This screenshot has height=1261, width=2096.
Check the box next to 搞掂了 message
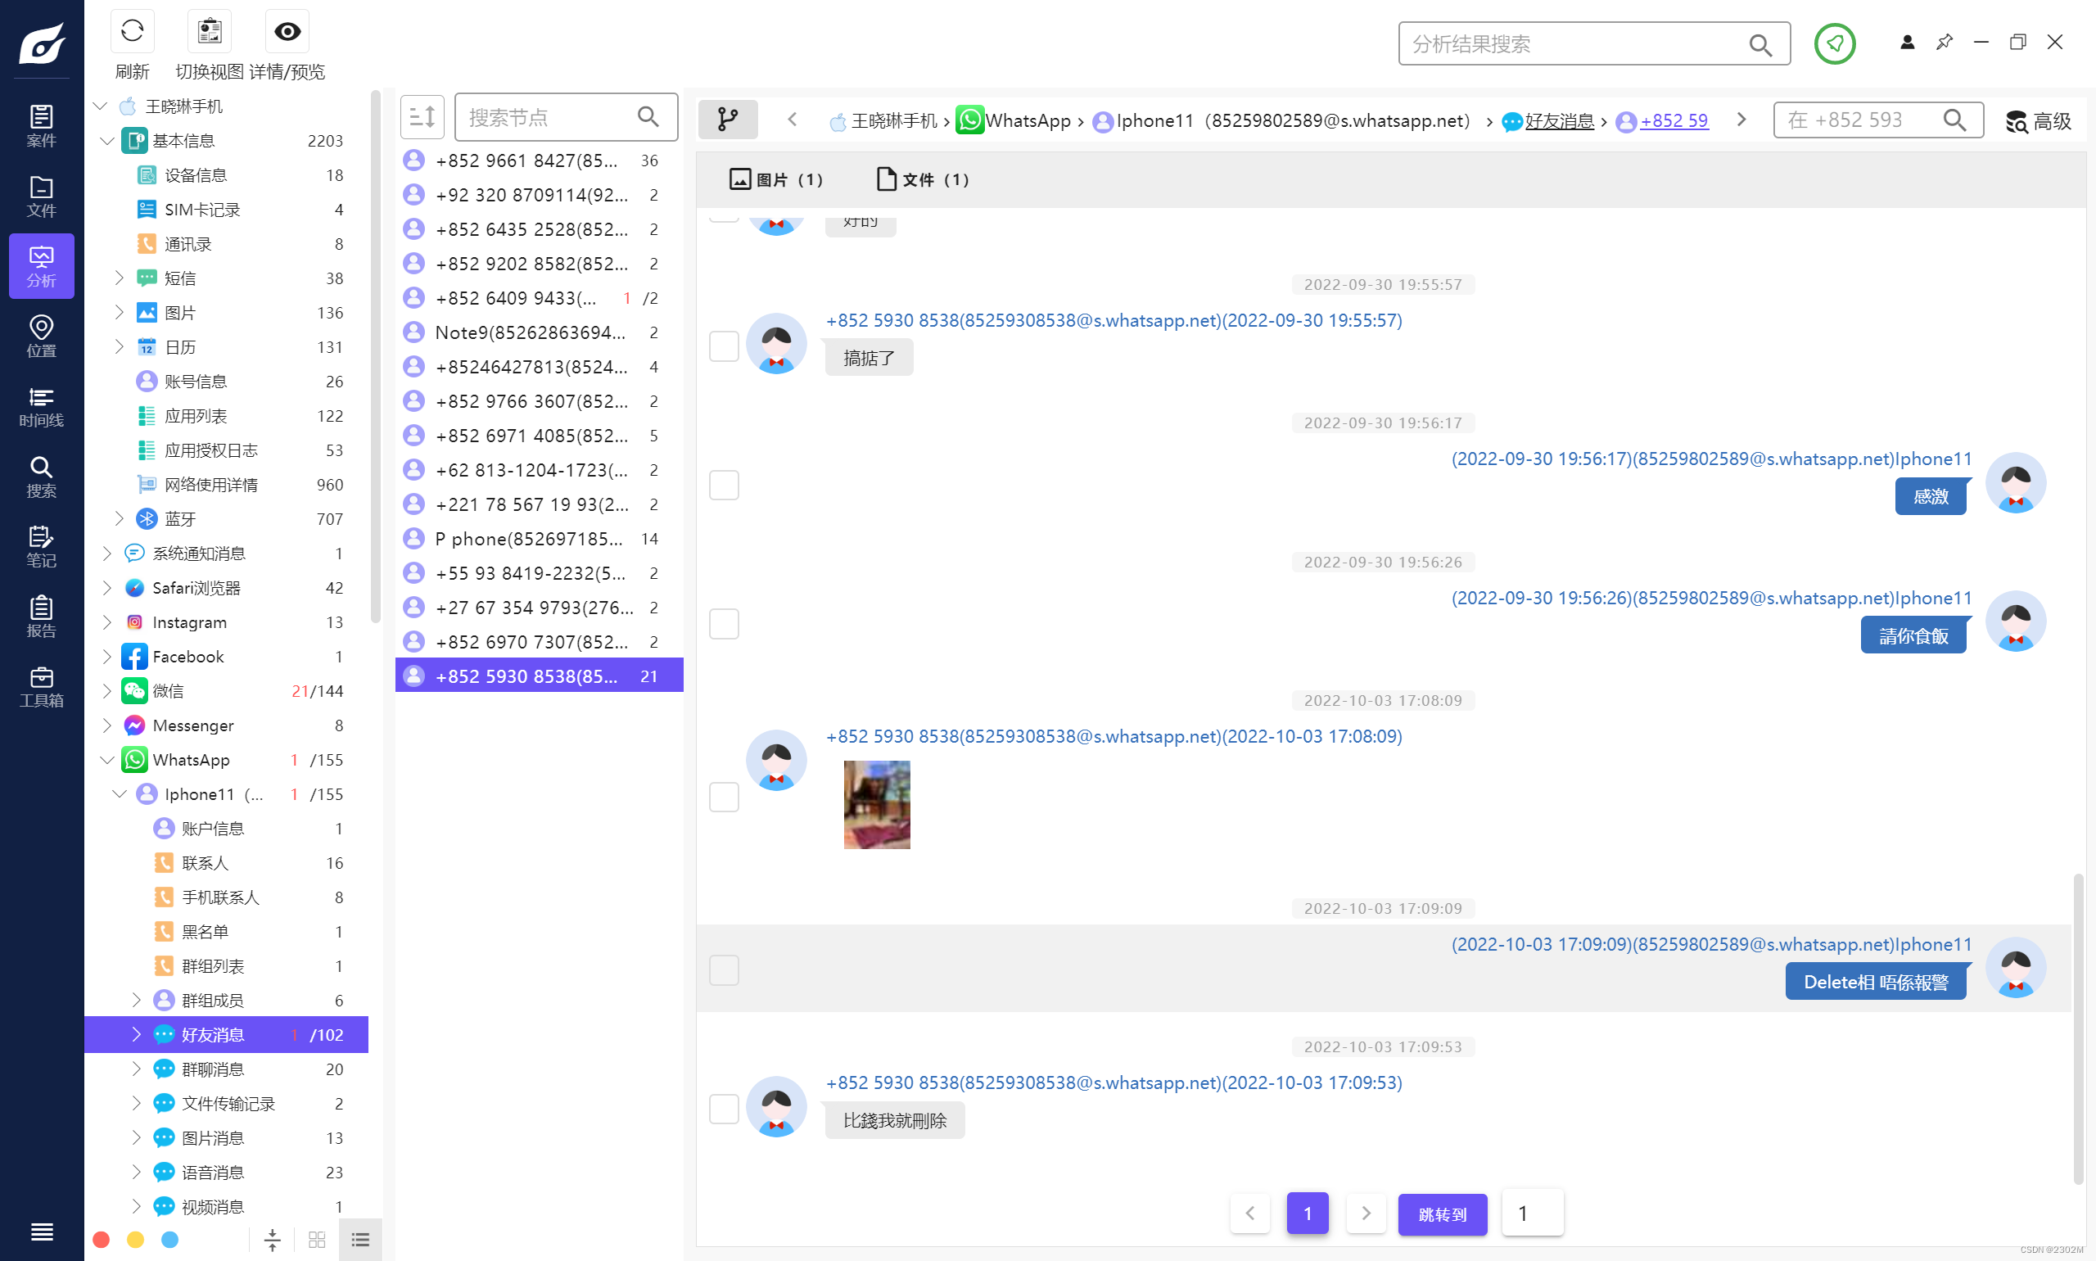[724, 346]
